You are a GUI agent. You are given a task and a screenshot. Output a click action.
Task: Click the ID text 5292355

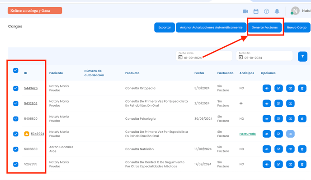pos(31,164)
